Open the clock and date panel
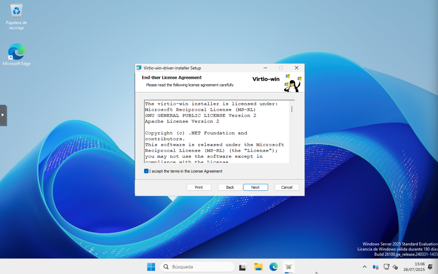 (414, 267)
